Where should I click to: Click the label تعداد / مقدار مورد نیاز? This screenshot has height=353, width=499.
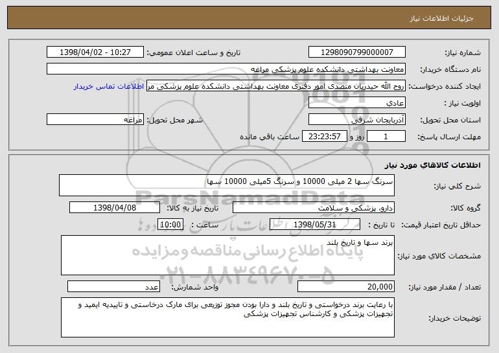tap(445, 287)
